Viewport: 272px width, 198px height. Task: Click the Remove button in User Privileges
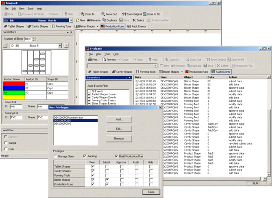[119, 139]
